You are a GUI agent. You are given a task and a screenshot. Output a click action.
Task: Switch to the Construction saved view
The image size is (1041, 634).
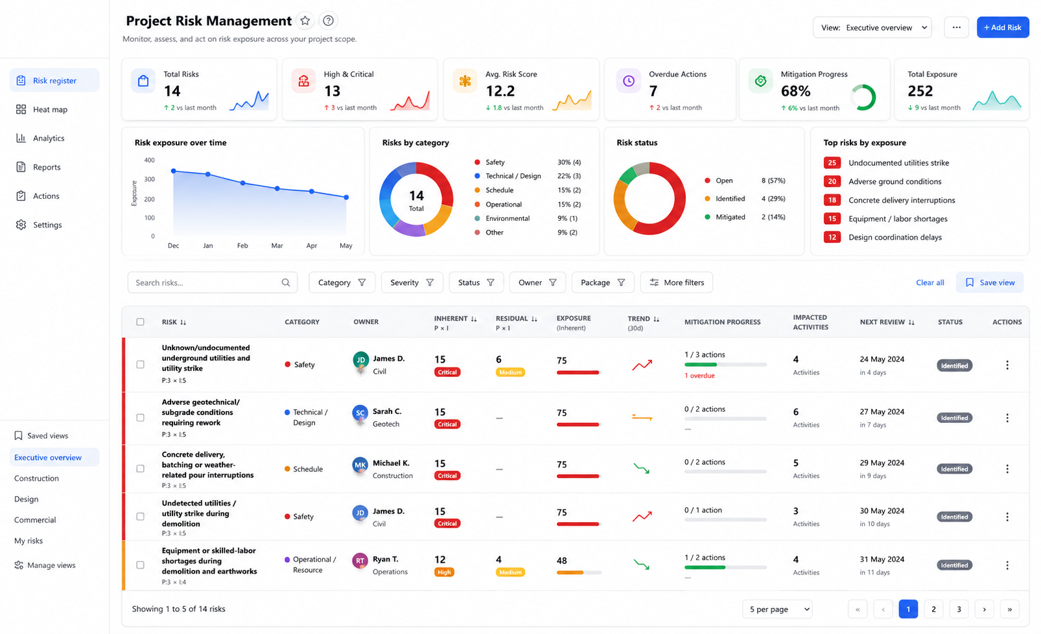tap(36, 479)
